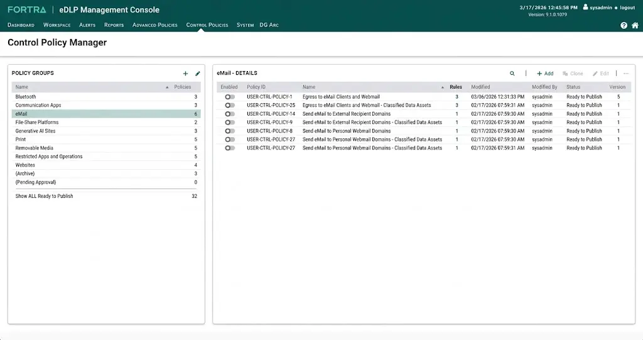Viewport: 643px width, 340px height.
Task: Click the logout link
Action: point(627,8)
